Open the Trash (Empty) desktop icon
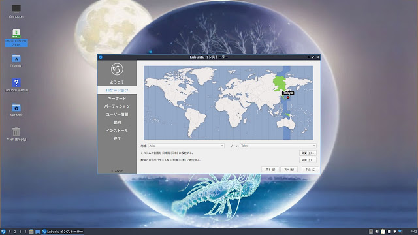 click(x=16, y=134)
